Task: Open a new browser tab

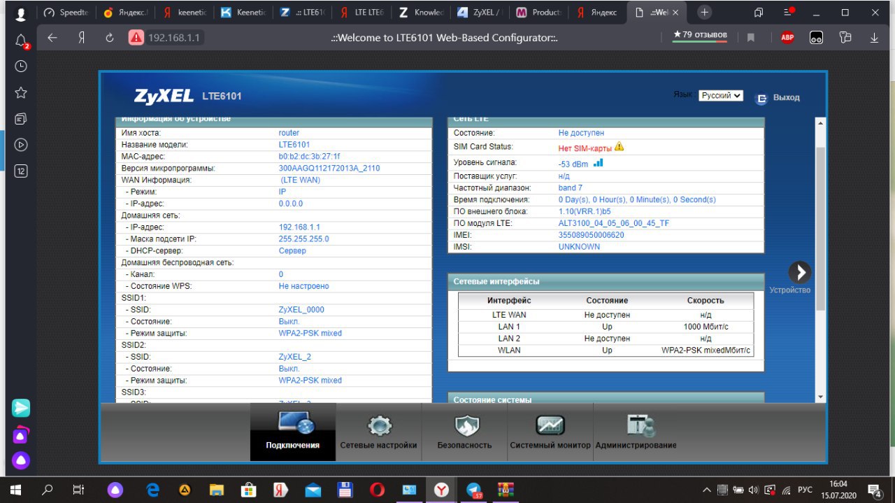Action: (x=704, y=13)
